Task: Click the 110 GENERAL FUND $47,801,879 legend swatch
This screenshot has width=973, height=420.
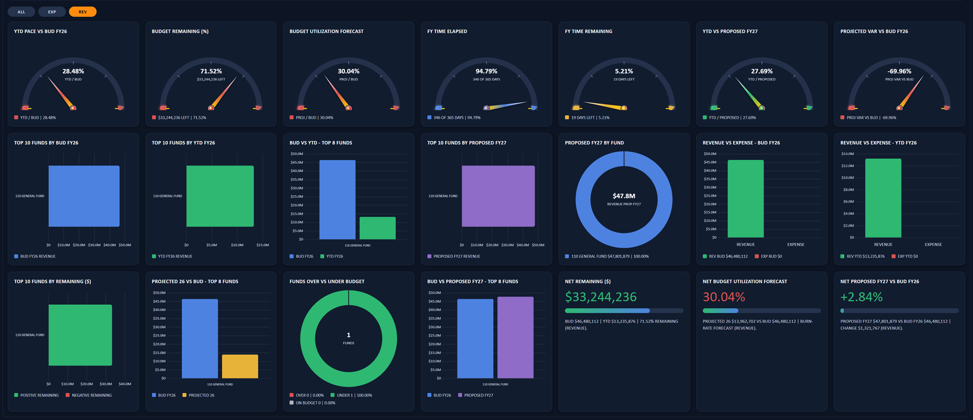Action: click(x=567, y=256)
